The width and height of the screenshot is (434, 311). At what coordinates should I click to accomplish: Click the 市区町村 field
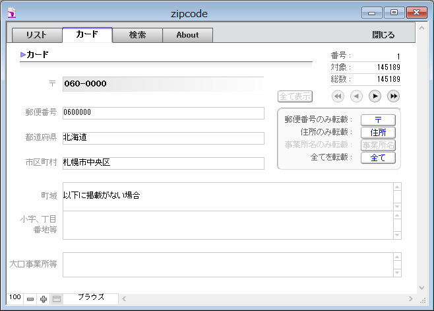tap(163, 163)
